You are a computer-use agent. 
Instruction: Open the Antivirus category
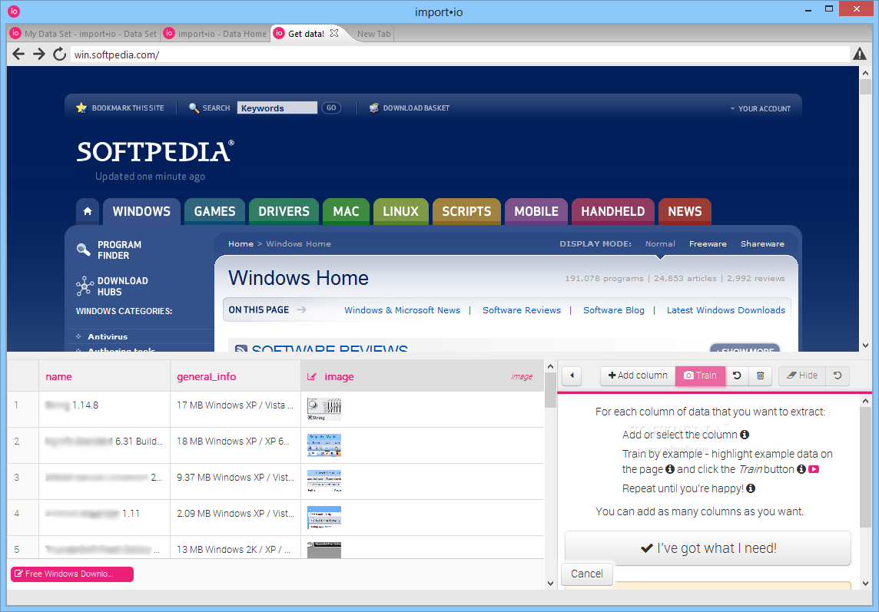108,336
